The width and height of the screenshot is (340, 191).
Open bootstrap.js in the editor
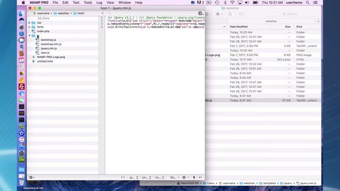coord(48,40)
